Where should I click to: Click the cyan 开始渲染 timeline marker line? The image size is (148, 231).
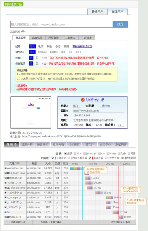point(83,193)
